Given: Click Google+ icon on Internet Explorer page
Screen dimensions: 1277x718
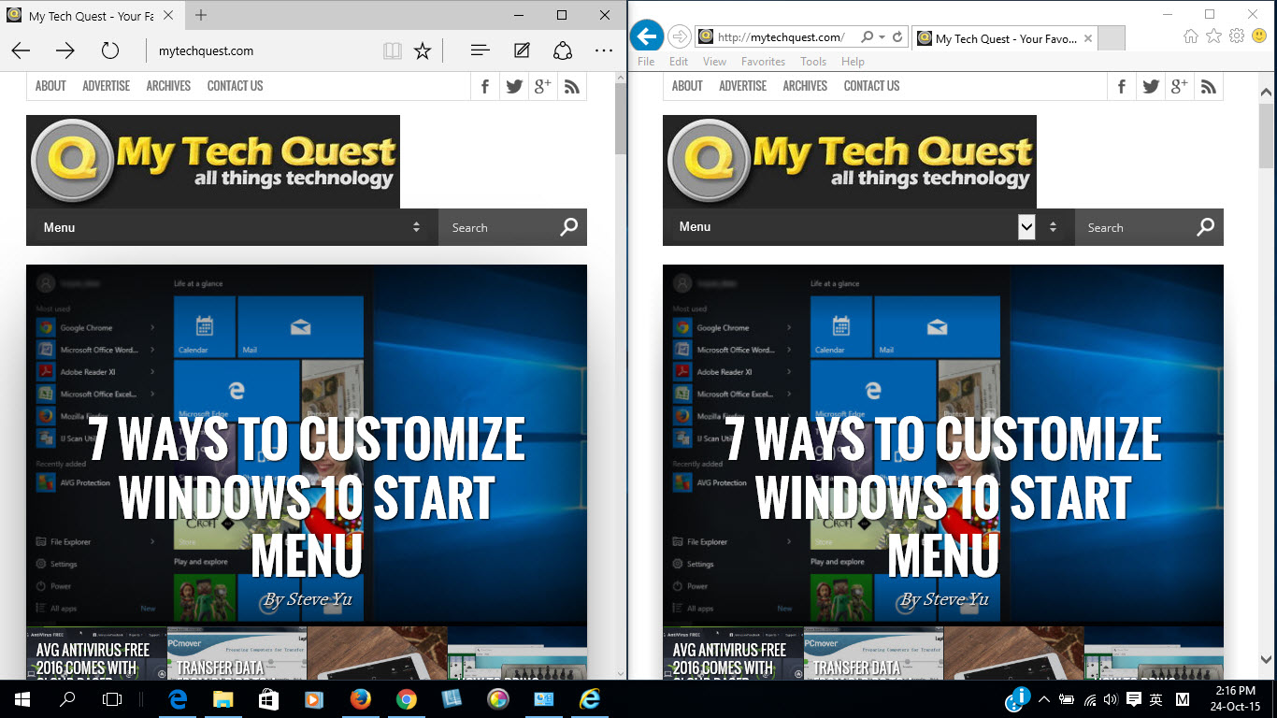Looking at the screenshot, I should (1180, 86).
